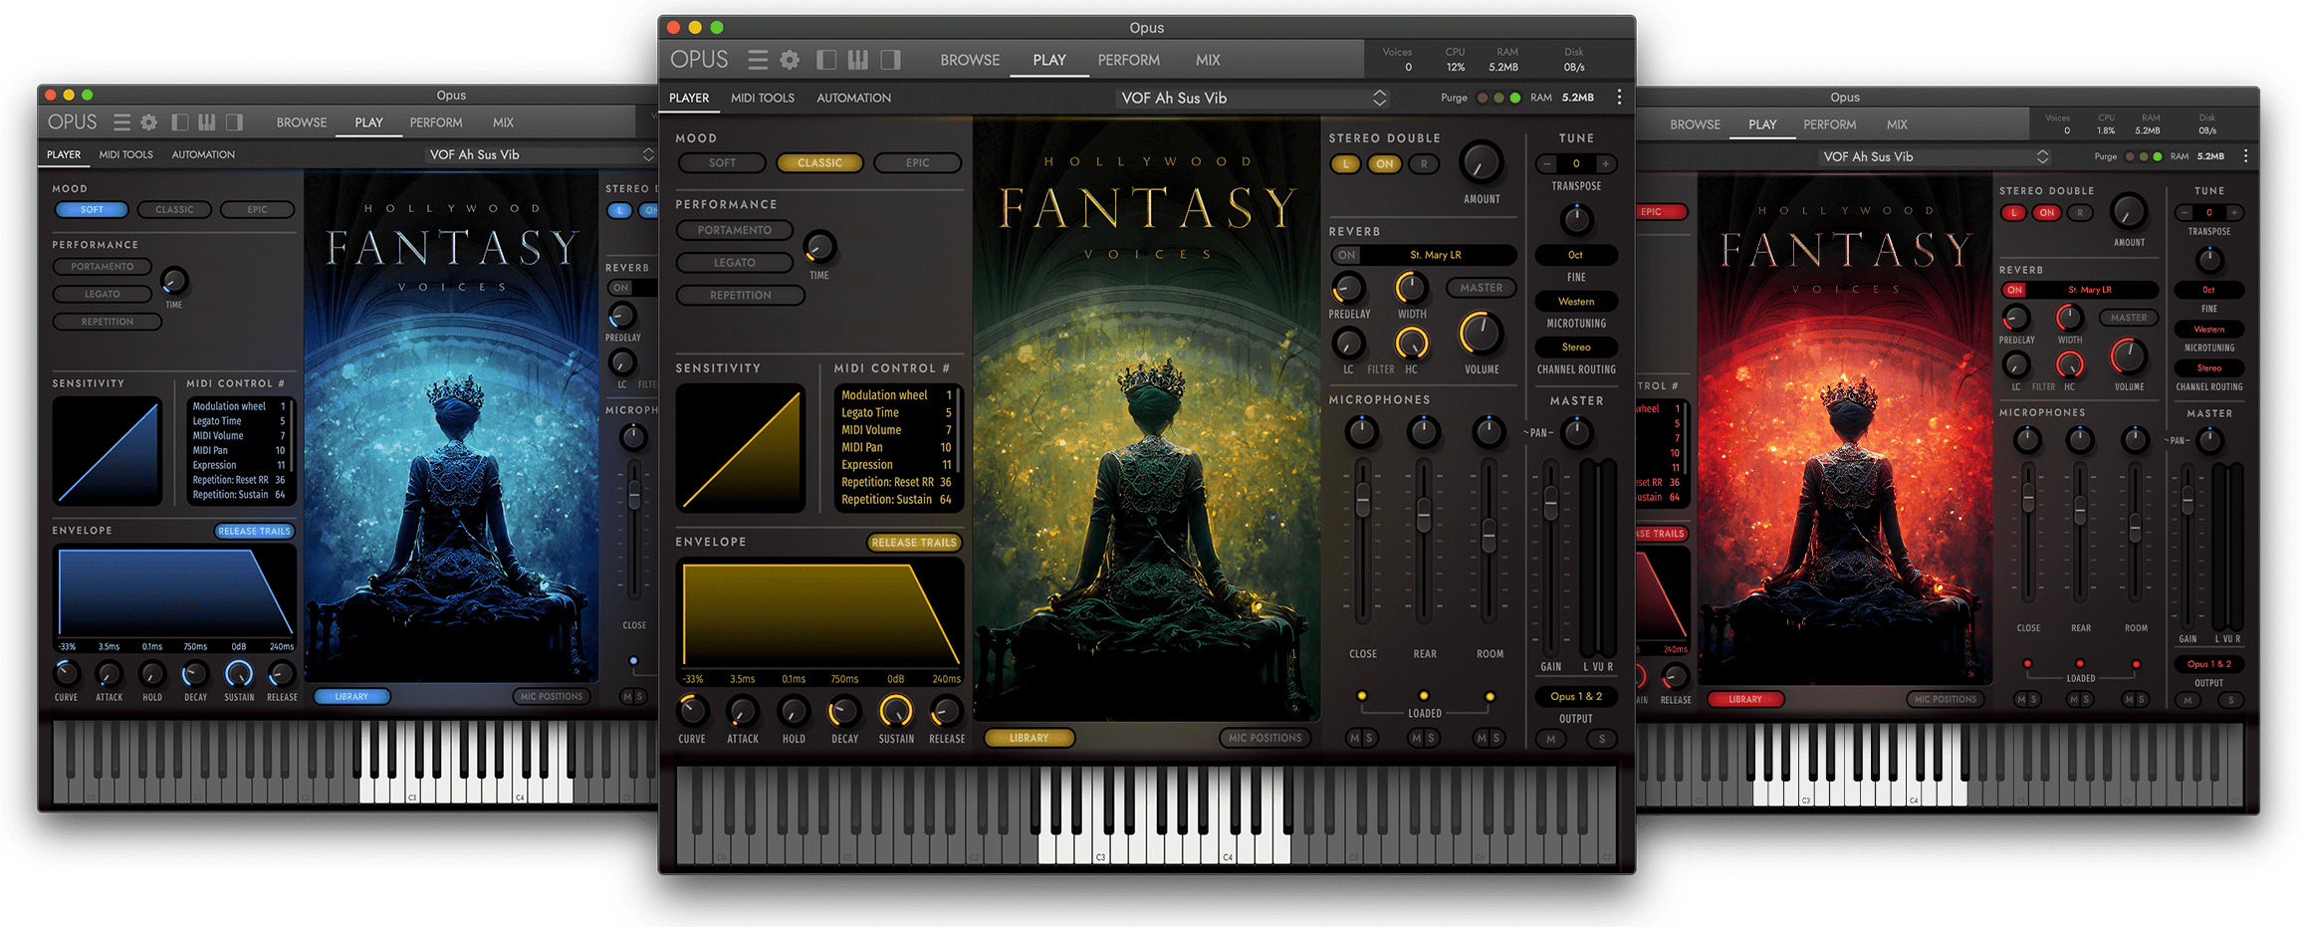Open the St. Mary LR reverb dropdown in the gold window

point(1435,255)
